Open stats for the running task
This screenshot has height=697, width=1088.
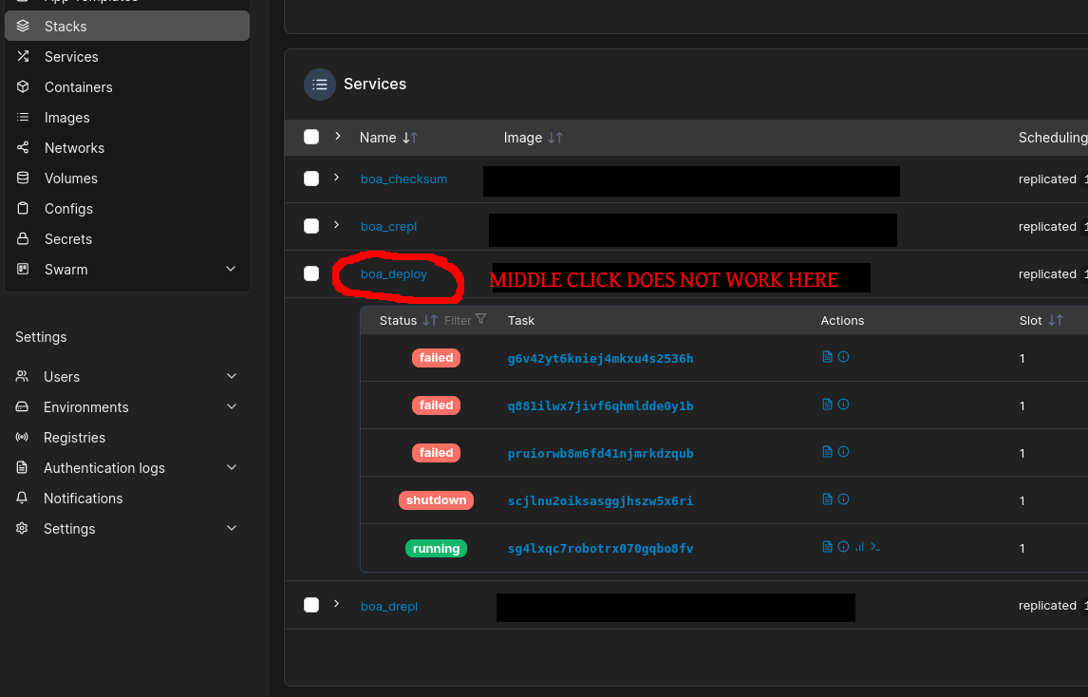pos(859,546)
